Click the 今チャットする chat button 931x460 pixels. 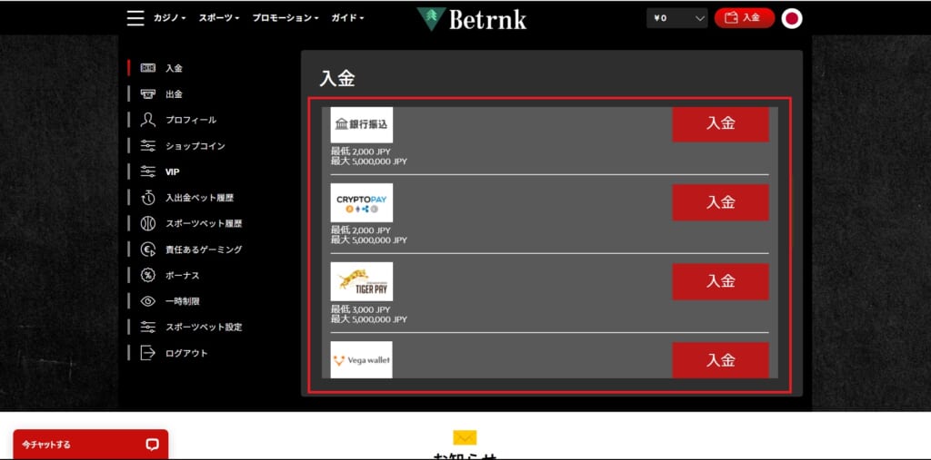[x=91, y=444]
